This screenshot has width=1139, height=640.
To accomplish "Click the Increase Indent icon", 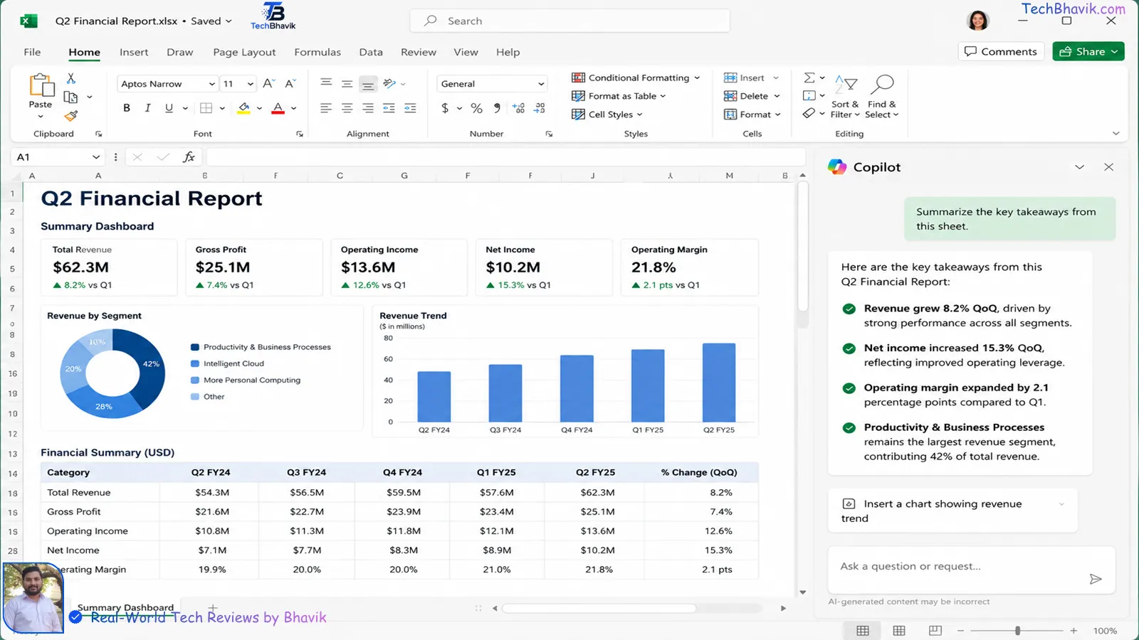I will pos(410,108).
